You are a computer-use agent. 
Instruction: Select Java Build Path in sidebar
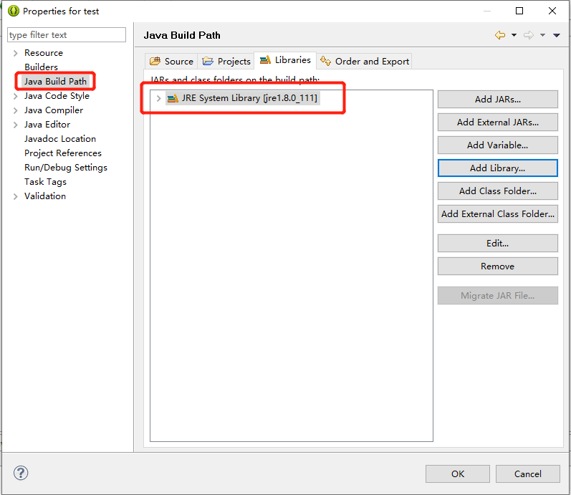[x=55, y=82]
